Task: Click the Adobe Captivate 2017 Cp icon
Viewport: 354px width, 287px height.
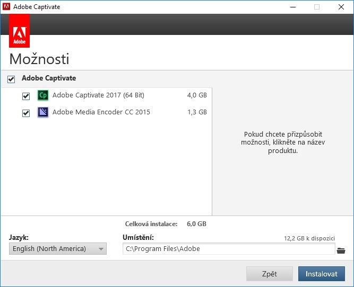Action: 43,96
